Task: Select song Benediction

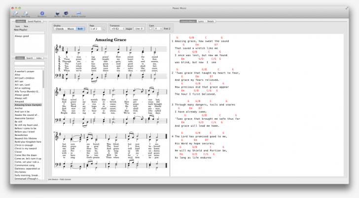Action: (21, 135)
